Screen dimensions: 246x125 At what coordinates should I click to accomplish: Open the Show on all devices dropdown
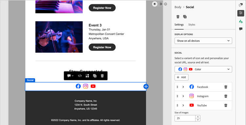(x=203, y=41)
